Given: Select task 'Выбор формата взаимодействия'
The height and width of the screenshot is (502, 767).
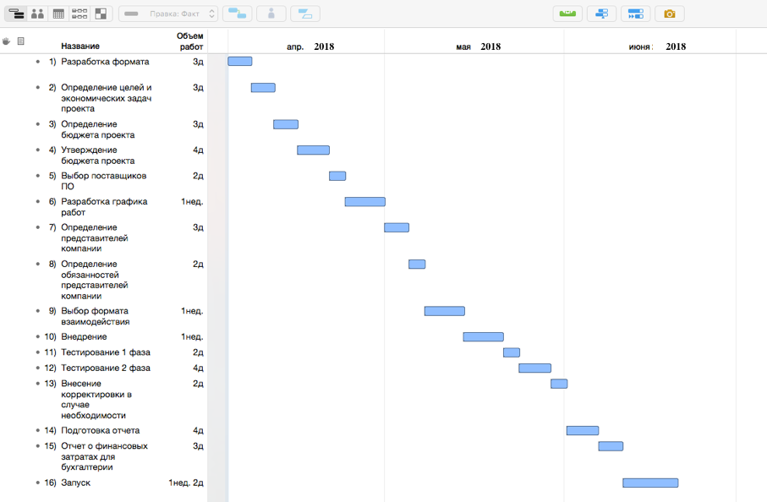Looking at the screenshot, I should coord(95,316).
